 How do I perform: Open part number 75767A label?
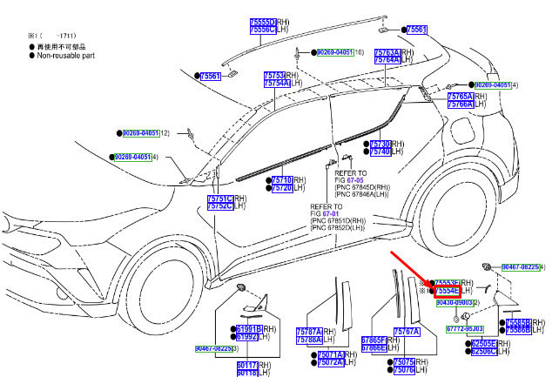point(407,332)
